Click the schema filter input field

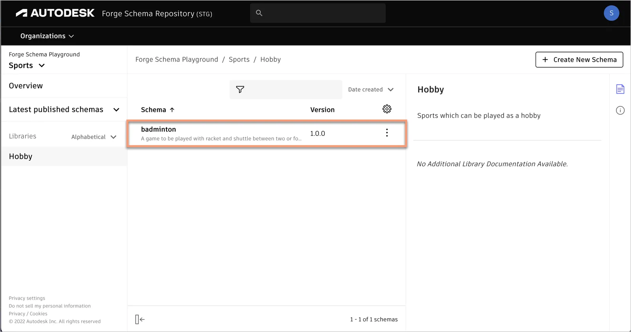click(x=286, y=90)
